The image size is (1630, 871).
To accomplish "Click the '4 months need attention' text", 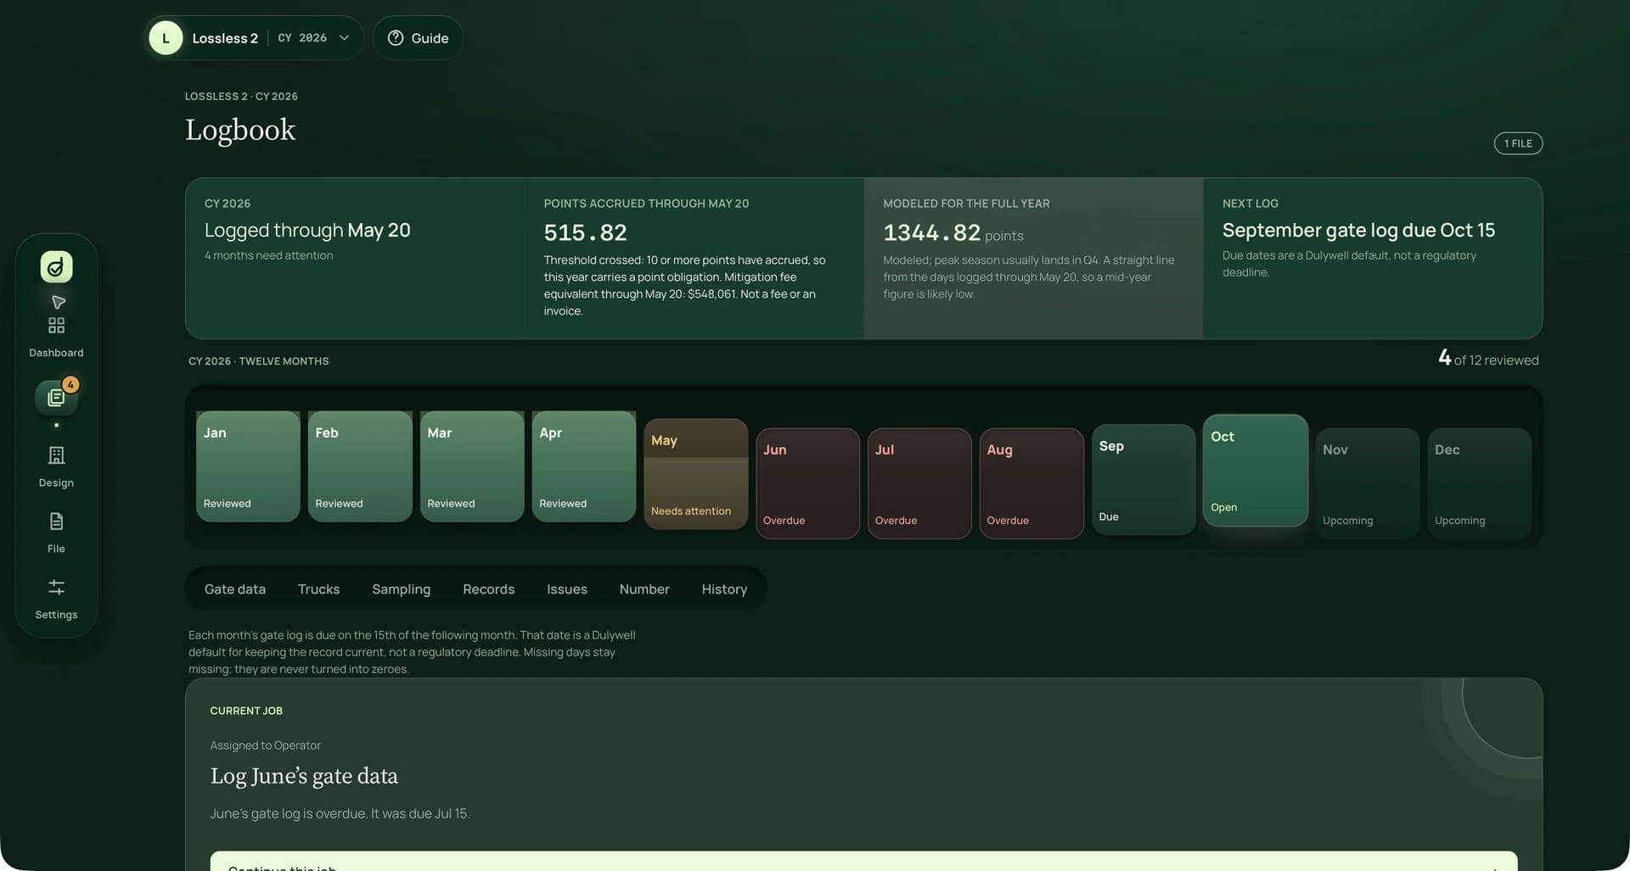I will click(268, 255).
